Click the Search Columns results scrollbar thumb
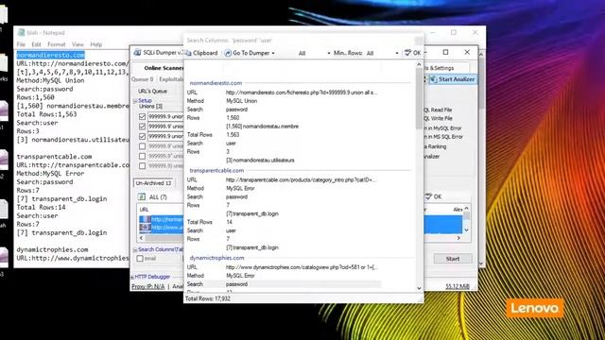 [419, 99]
